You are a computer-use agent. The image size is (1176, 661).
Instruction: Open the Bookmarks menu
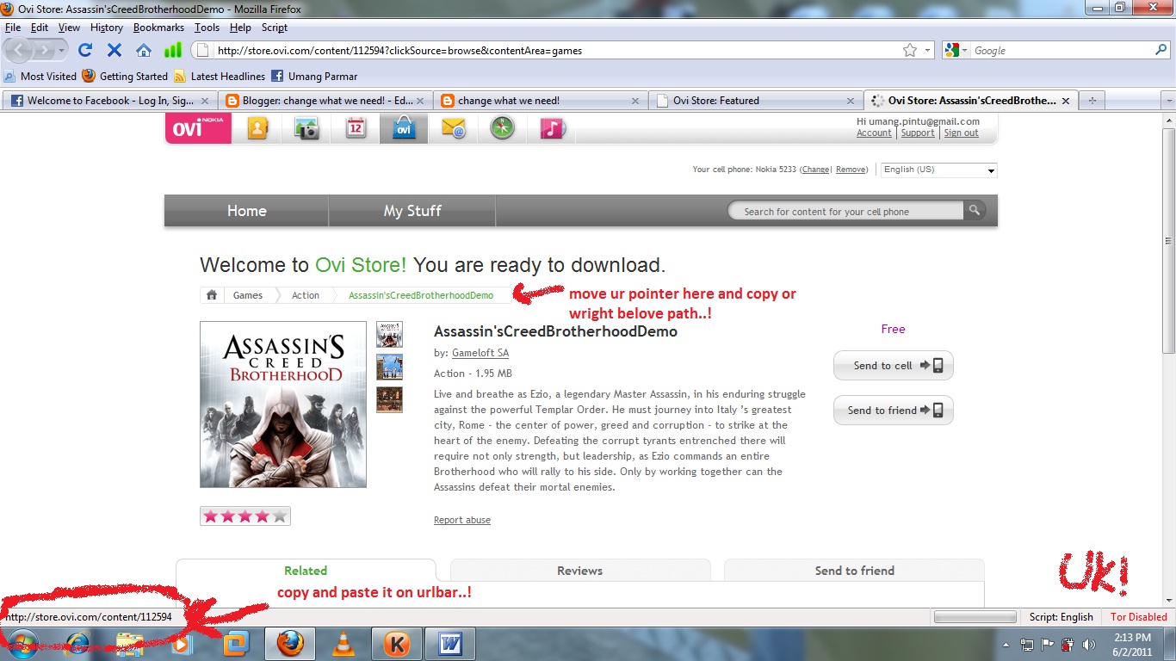[x=158, y=28]
